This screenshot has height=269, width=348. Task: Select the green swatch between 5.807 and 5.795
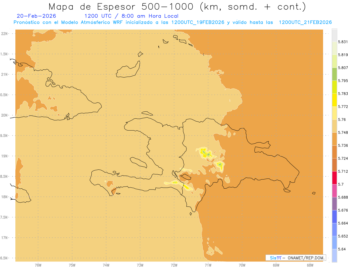point(334,74)
